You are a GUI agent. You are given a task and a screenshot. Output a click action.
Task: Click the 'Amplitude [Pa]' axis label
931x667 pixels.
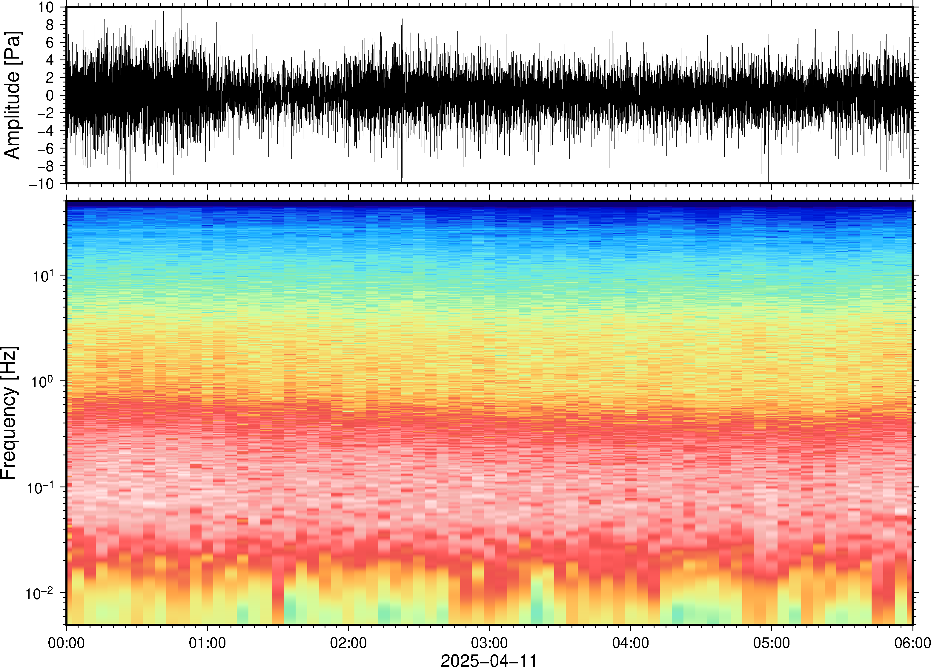[12, 95]
